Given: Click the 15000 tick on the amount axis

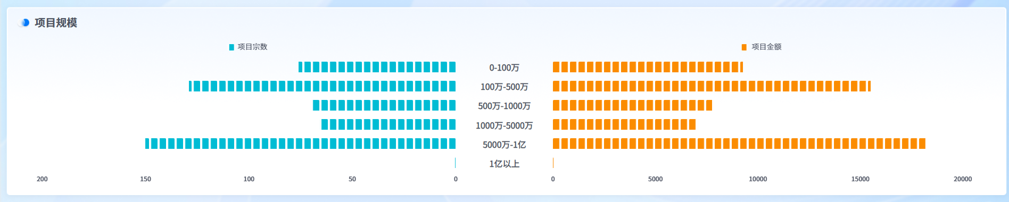Looking at the screenshot, I should (860, 179).
